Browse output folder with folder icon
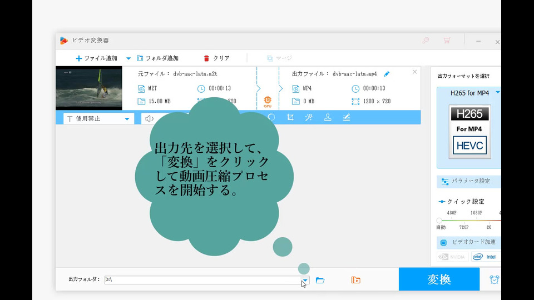This screenshot has height=300, width=534. click(320, 280)
